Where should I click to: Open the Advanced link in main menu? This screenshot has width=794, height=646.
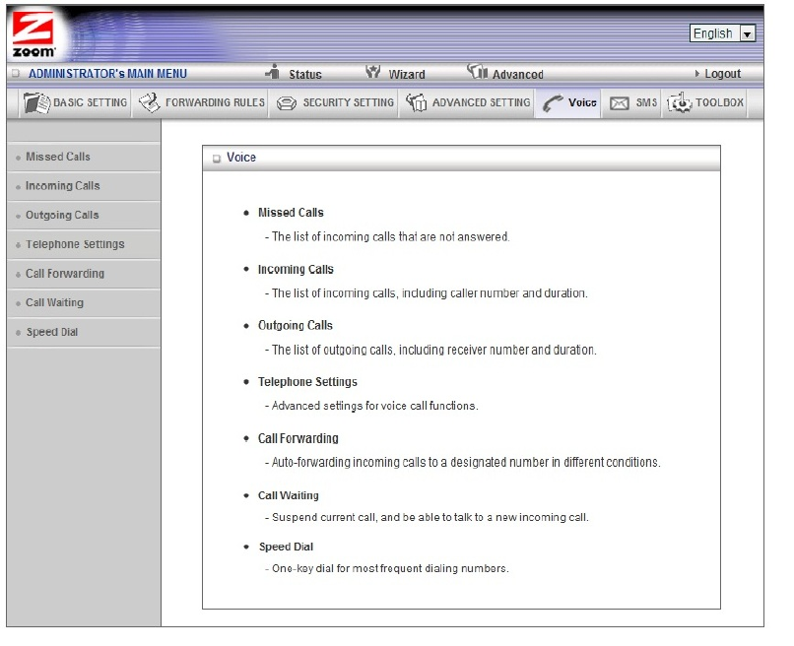click(x=517, y=75)
